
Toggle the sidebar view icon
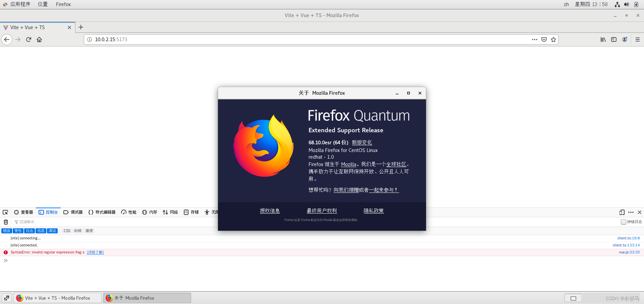[614, 40]
